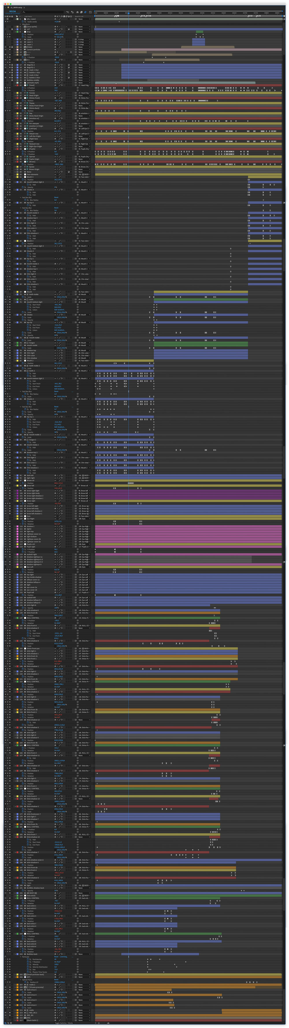Open the Composition Mini-Flowchart icon
The image size is (289, 1028).
pyautogui.click(x=67, y=12)
